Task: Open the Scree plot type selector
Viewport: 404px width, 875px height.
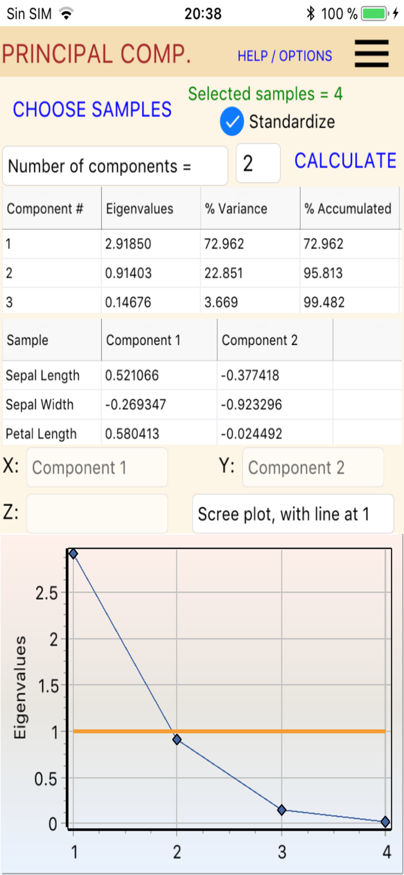Action: (x=293, y=514)
